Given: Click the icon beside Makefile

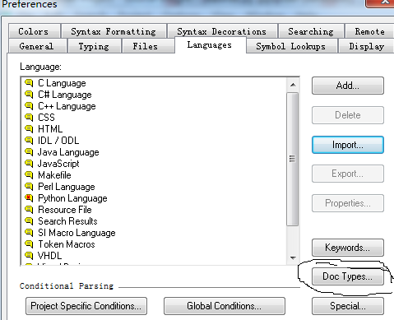Looking at the screenshot, I should coord(29,175).
